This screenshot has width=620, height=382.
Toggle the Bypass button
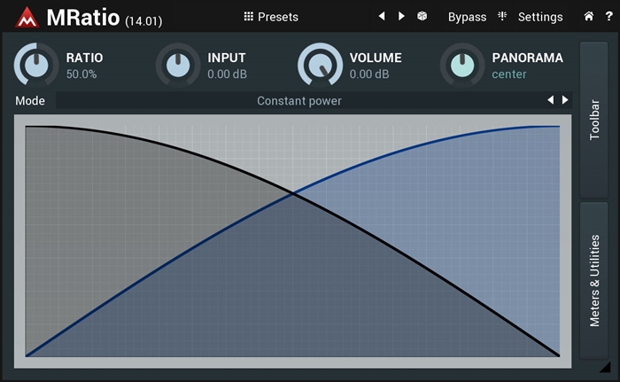467,17
